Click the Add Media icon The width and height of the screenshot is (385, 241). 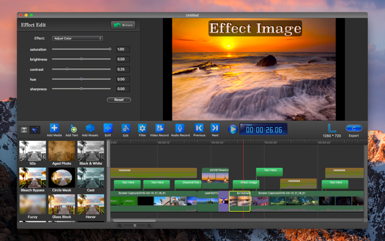point(54,128)
